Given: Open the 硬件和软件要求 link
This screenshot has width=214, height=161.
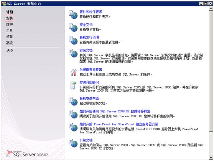Looking at the screenshot, I should [91, 12].
